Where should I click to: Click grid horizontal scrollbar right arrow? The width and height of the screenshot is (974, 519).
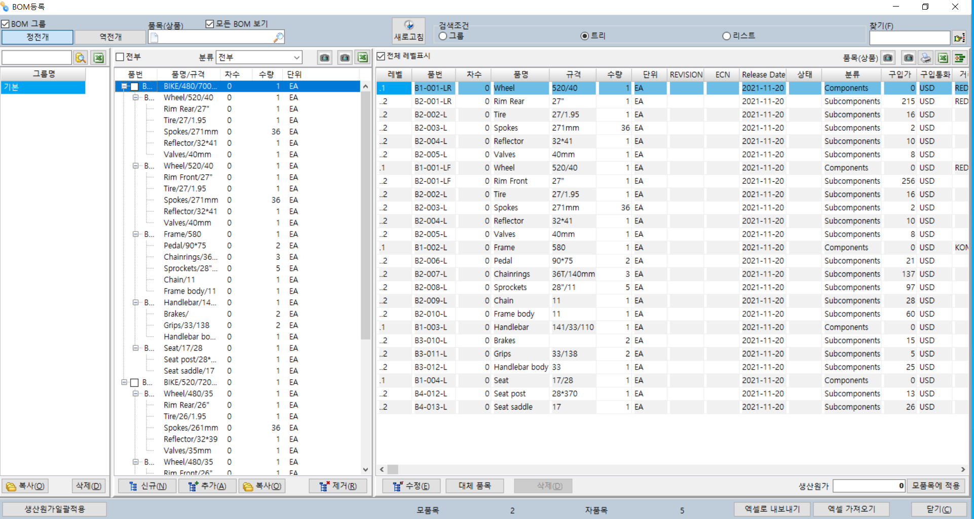pos(963,469)
